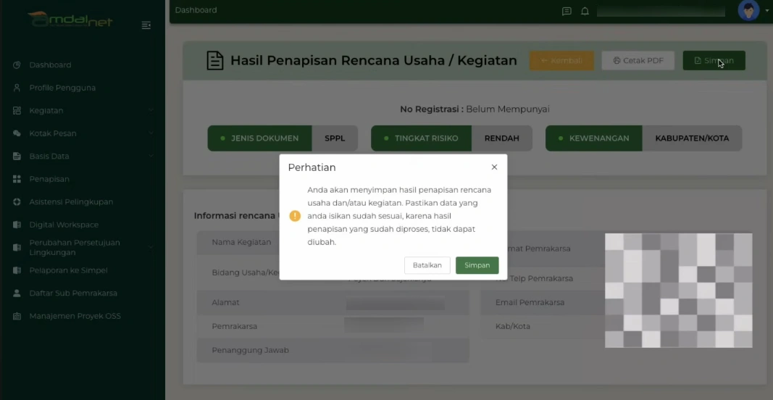Image resolution: width=773 pixels, height=400 pixels.
Task: Open Pelaporan ke Simpel in the sidebar
Action: pos(68,270)
